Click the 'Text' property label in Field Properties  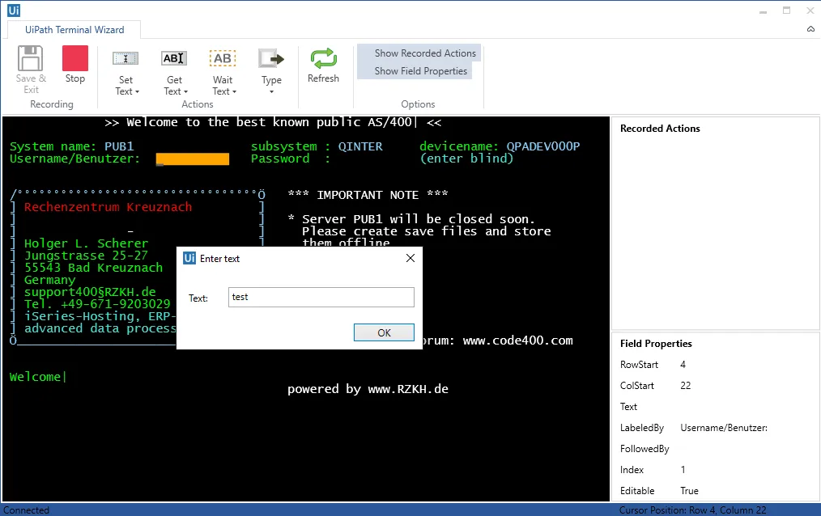pyautogui.click(x=628, y=407)
